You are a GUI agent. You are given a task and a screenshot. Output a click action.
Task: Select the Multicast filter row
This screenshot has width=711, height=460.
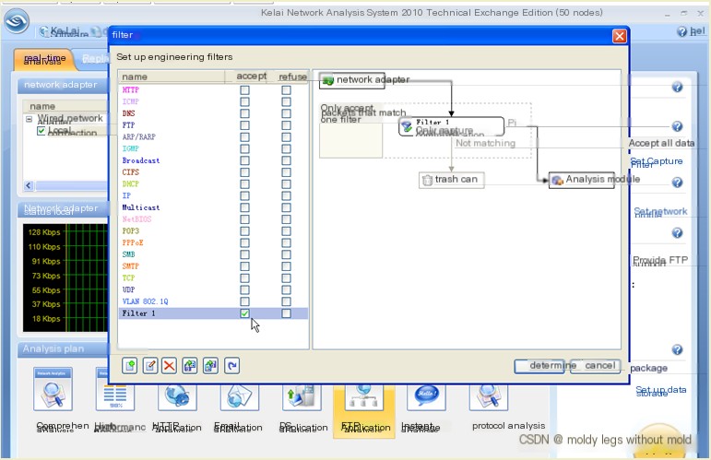coord(213,207)
